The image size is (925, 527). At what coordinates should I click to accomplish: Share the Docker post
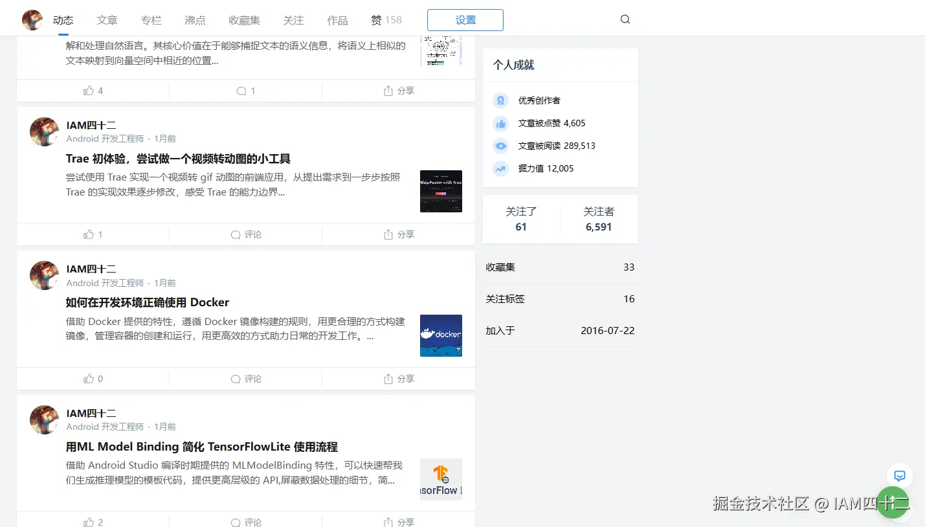pyautogui.click(x=399, y=379)
